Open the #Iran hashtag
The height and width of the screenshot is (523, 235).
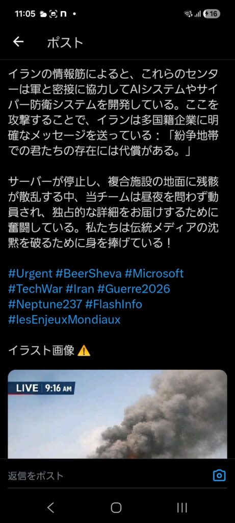[x=80, y=289]
